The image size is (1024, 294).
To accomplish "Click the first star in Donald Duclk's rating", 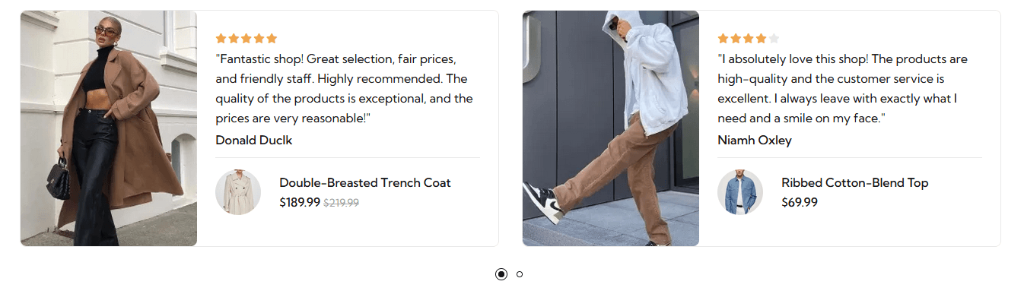I will point(221,38).
